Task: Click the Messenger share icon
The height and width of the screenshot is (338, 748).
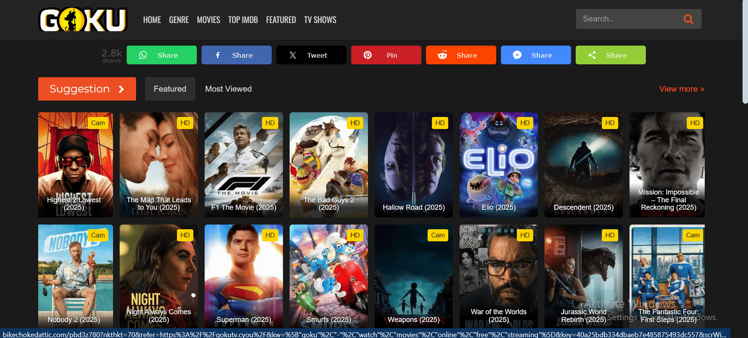Action: click(517, 55)
